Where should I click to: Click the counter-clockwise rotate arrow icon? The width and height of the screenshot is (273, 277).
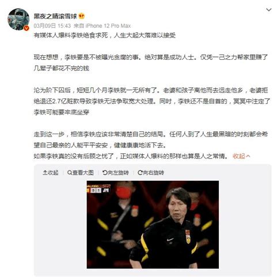(105, 173)
